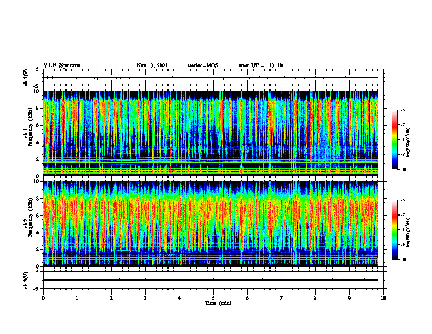Image resolution: width=432 pixels, height=334 pixels.
Task: Click time axis tick label "5"
Action: tap(213, 298)
